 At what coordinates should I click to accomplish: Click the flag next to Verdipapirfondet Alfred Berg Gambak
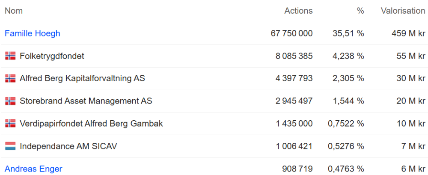coord(10,124)
